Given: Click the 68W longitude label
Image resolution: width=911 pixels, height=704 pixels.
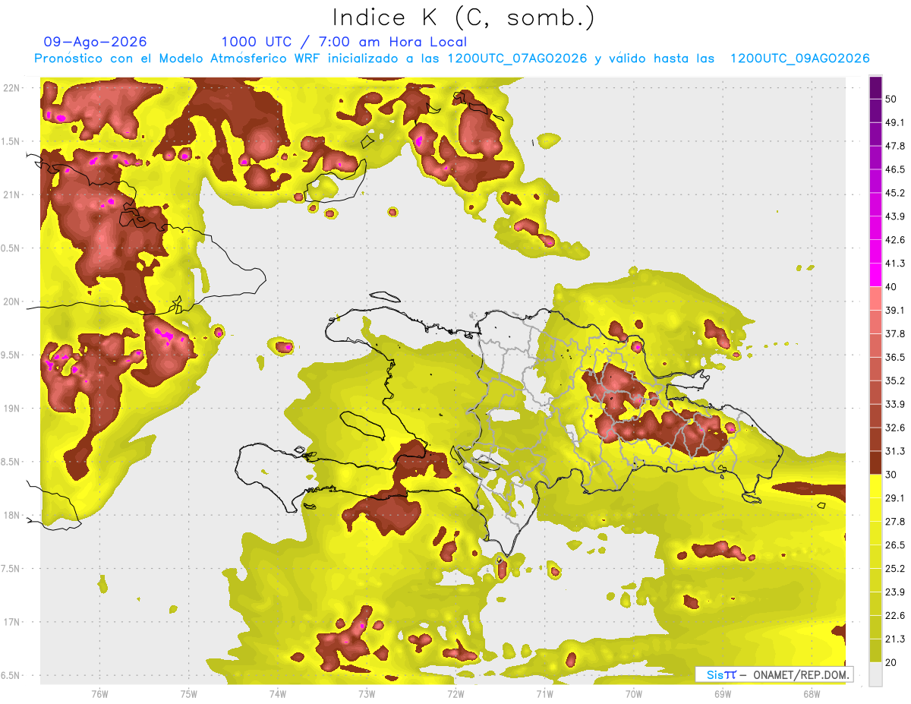Looking at the screenshot, I should coord(811,693).
